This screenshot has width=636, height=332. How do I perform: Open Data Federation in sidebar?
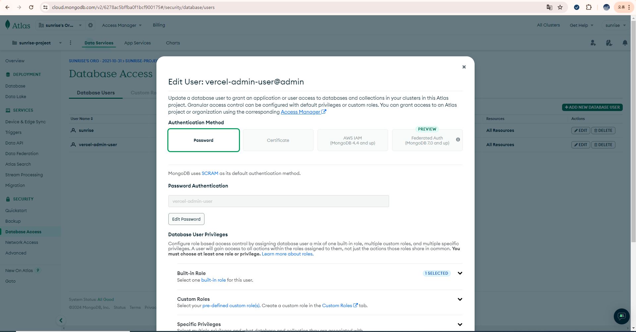[x=22, y=154]
